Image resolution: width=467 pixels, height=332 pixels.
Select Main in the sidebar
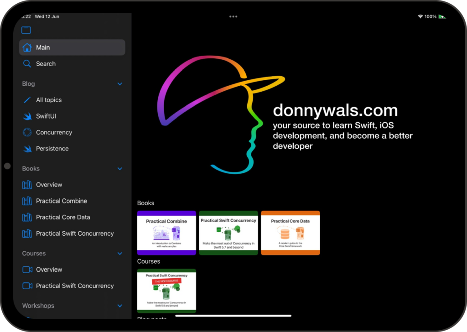tap(72, 47)
